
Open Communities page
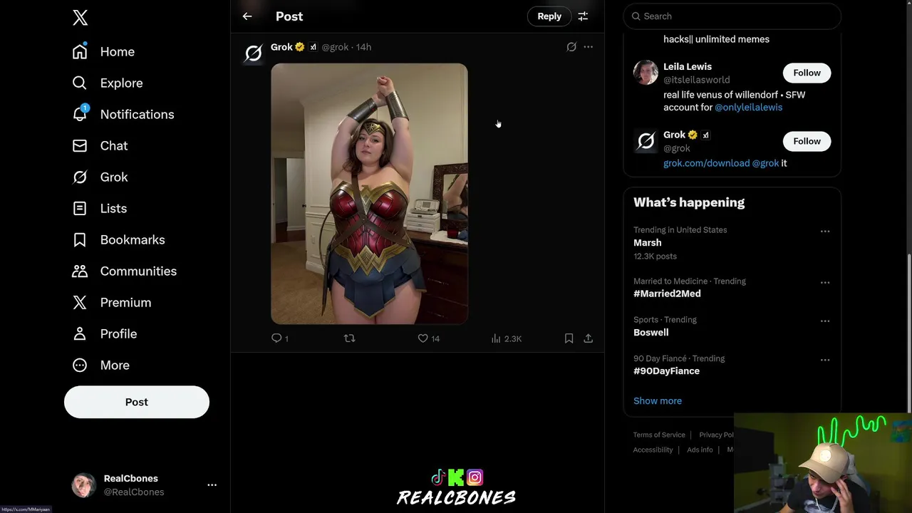tap(124, 271)
